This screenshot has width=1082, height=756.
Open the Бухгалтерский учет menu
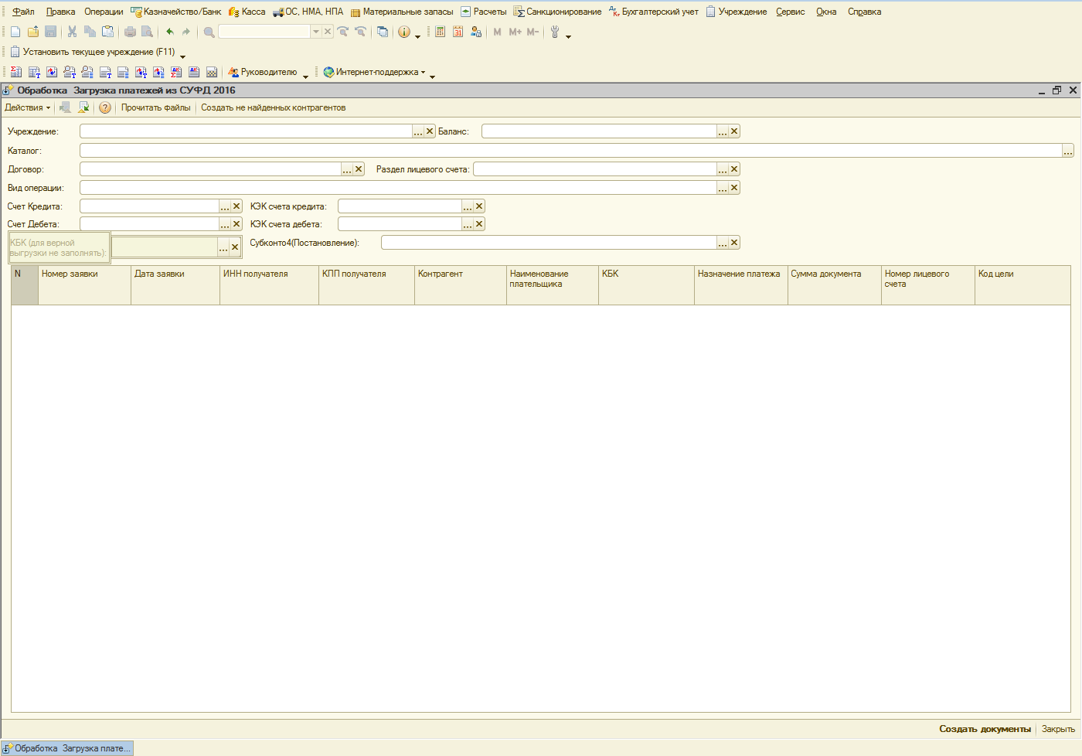(x=654, y=12)
